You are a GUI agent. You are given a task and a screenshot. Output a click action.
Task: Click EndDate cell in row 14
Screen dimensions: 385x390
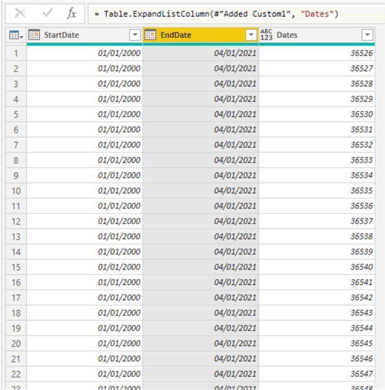pos(201,252)
